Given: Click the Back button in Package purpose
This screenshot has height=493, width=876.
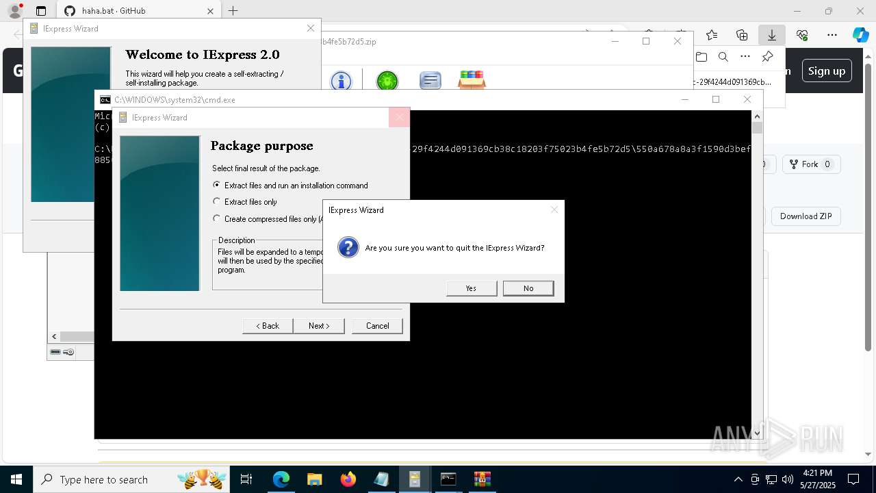Looking at the screenshot, I should (268, 326).
